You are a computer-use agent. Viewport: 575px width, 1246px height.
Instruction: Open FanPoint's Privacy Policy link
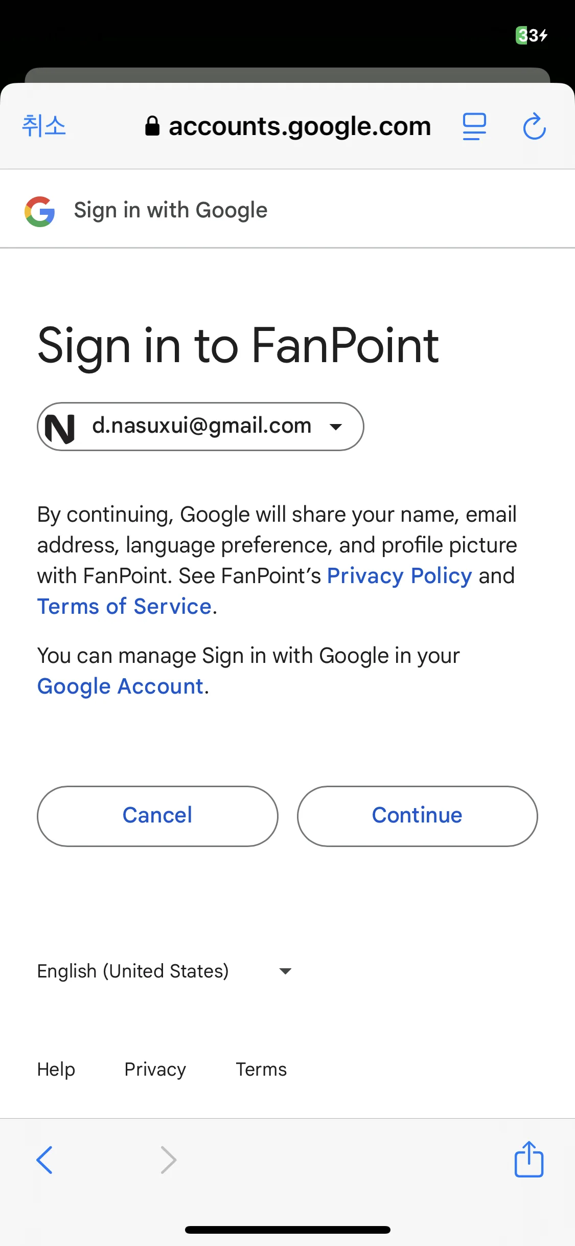tap(399, 576)
